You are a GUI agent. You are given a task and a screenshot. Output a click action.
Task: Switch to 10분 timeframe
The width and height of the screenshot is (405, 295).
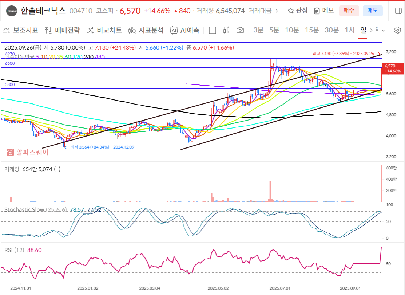[292, 30]
